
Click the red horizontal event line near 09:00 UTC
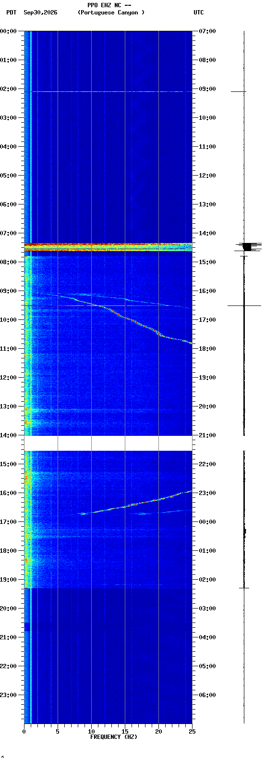[x=108, y=91]
